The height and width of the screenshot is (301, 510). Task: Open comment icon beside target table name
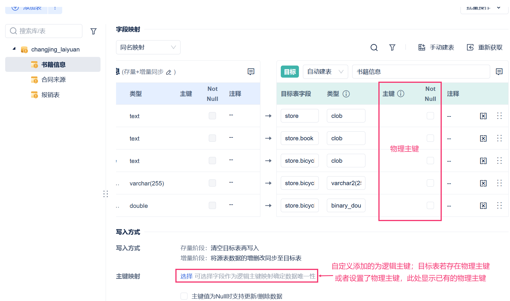[x=499, y=72]
